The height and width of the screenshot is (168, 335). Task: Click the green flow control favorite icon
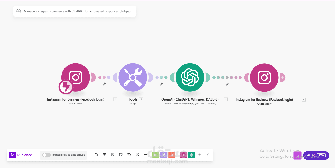pyautogui.click(x=155, y=155)
